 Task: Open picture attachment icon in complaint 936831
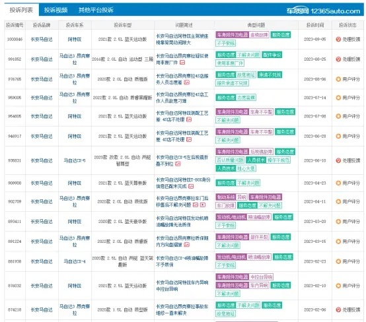[x=178, y=164]
